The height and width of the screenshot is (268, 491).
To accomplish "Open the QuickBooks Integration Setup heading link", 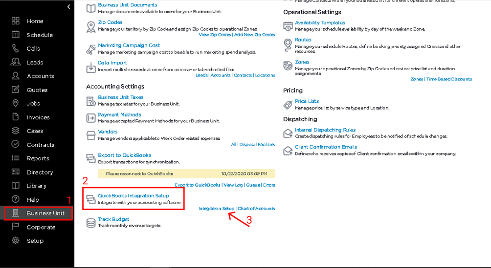I will coord(134,196).
